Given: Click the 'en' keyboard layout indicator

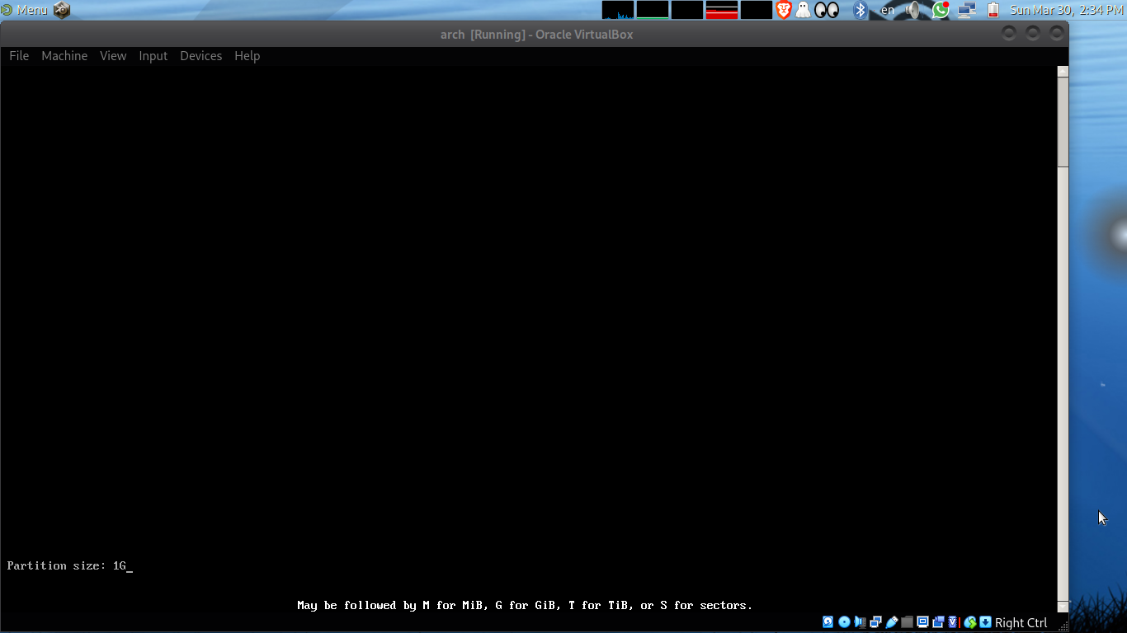Looking at the screenshot, I should coord(888,10).
